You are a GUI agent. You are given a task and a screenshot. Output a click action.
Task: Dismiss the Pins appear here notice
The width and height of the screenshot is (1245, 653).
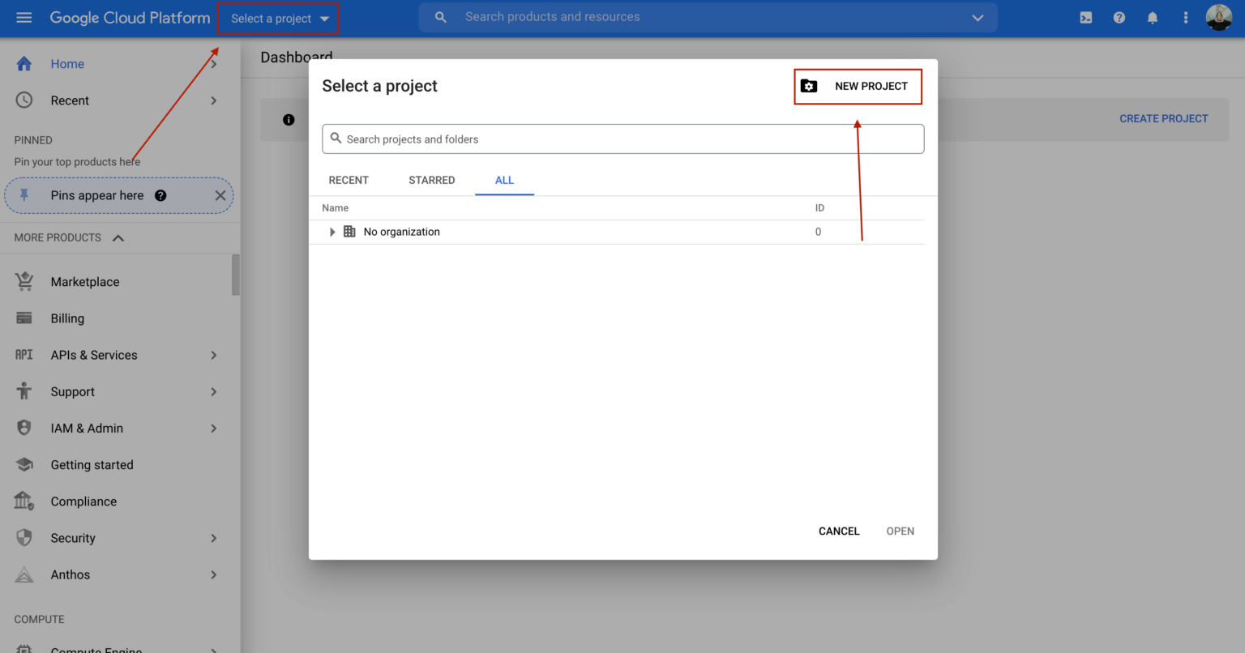tap(220, 195)
